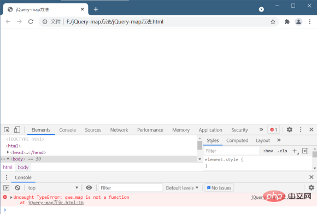Activate the element inspector picker tool
The image size is (317, 214).
[7, 129]
